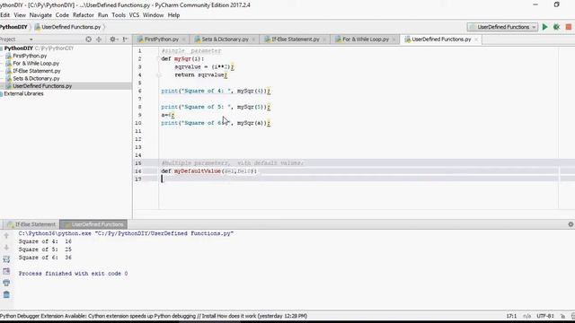Screen dimensions: 575x323
Task: Open the Edit menu
Action: click(4, 15)
